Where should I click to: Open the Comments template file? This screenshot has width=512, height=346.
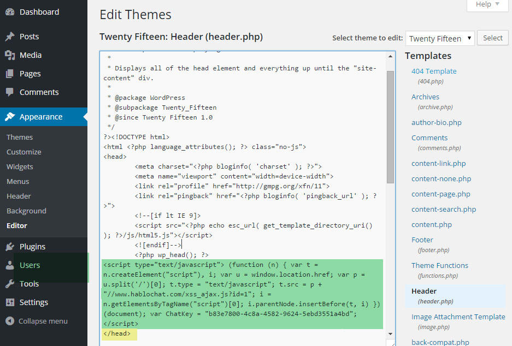point(429,138)
